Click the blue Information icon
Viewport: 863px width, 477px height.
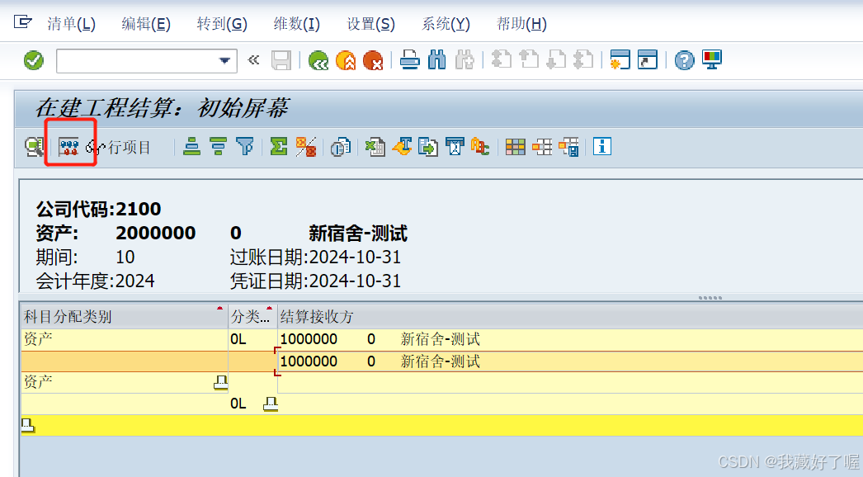click(x=602, y=147)
